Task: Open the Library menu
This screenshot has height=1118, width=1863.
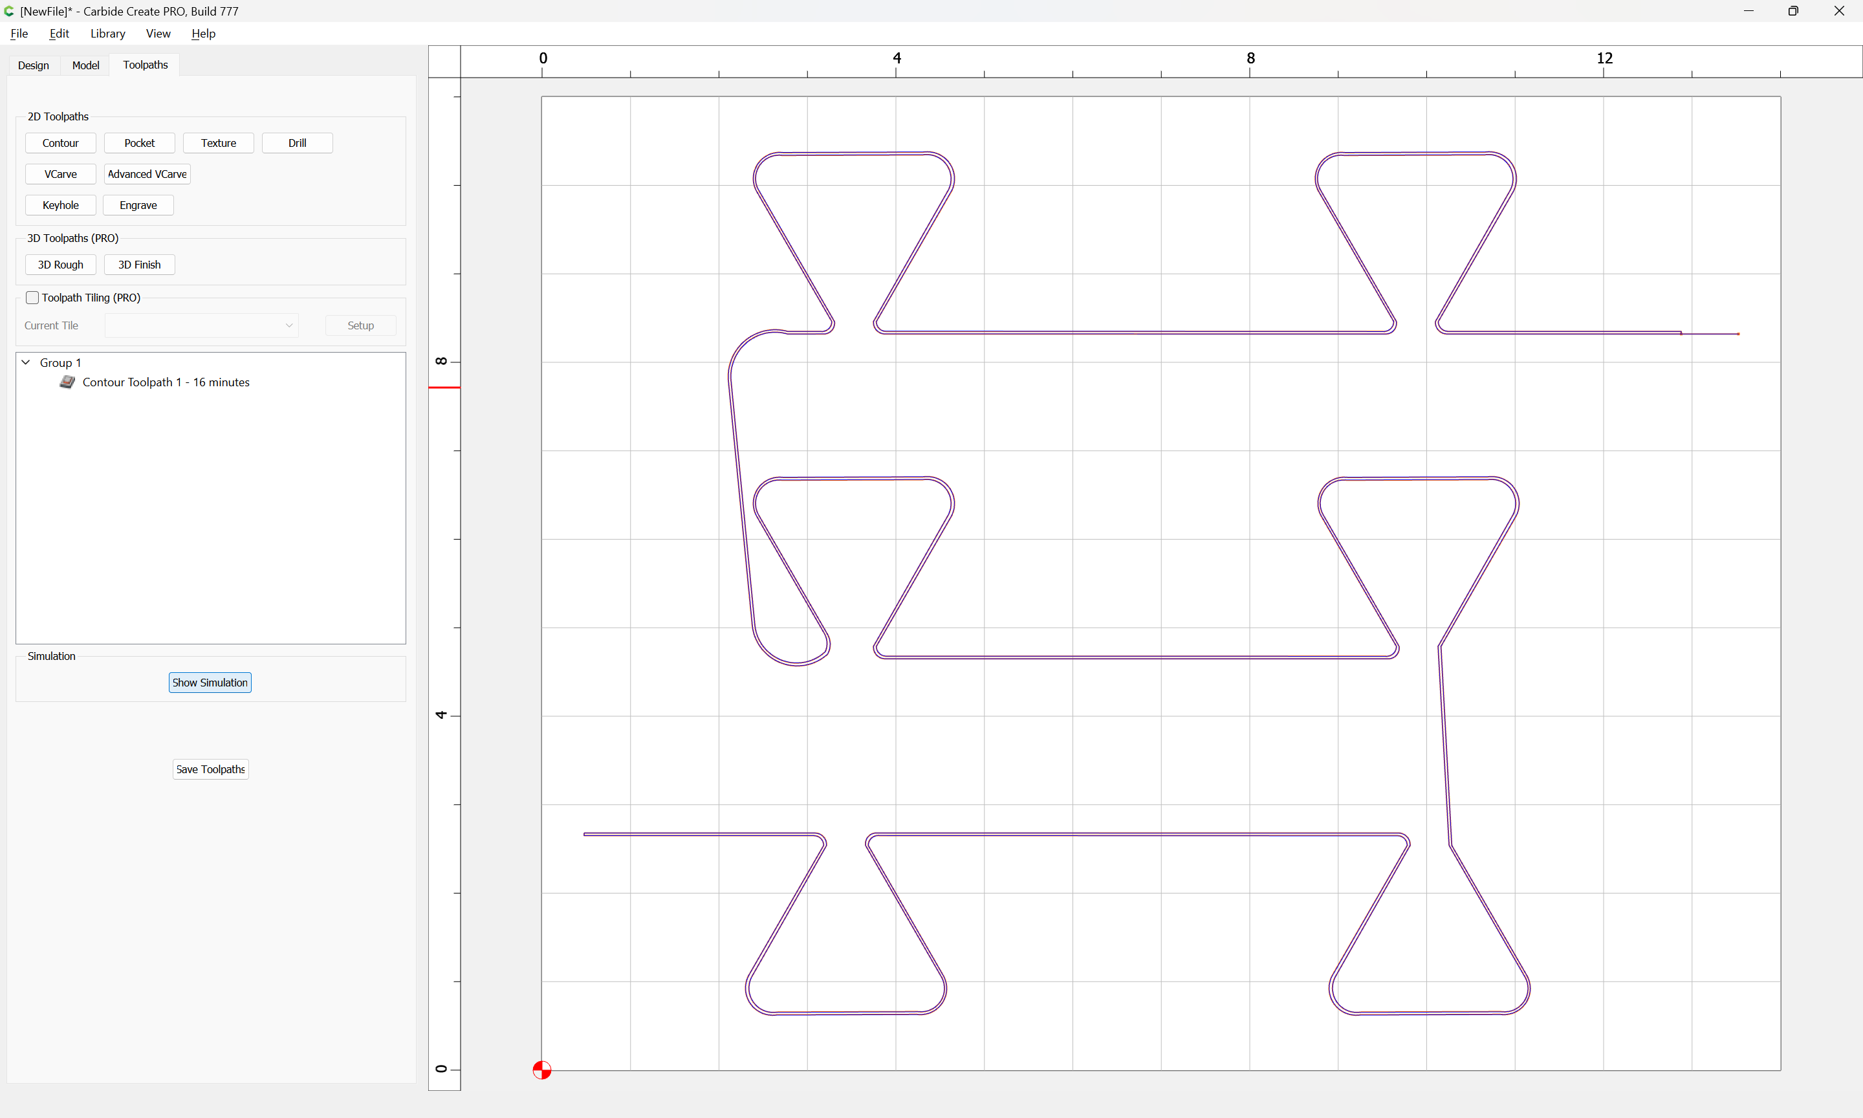Action: point(107,33)
